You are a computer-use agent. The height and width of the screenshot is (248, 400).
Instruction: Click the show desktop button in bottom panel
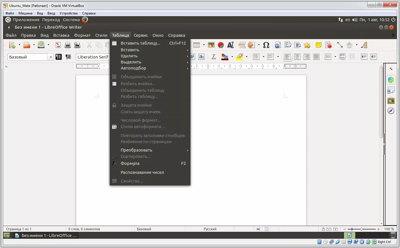7,236
